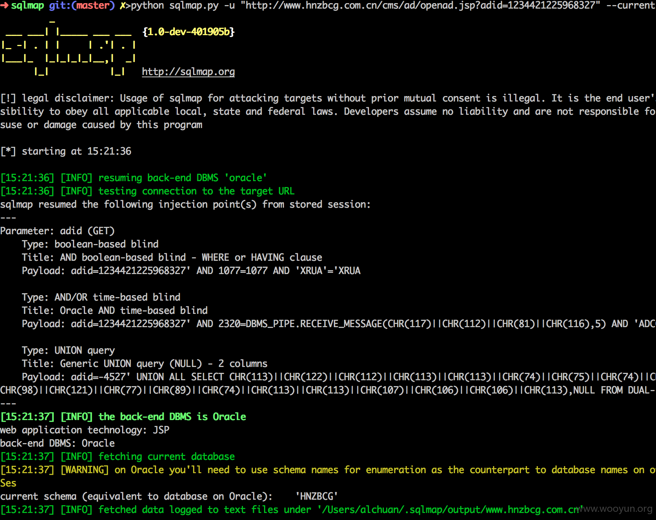Click the UNION ALL SELECT payload line

pyautogui.click(x=339, y=377)
